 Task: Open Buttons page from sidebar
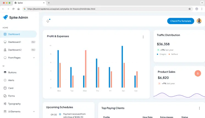click(x=12, y=72)
